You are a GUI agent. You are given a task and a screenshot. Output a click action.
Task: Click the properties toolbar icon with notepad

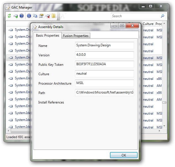(x=41, y=16)
